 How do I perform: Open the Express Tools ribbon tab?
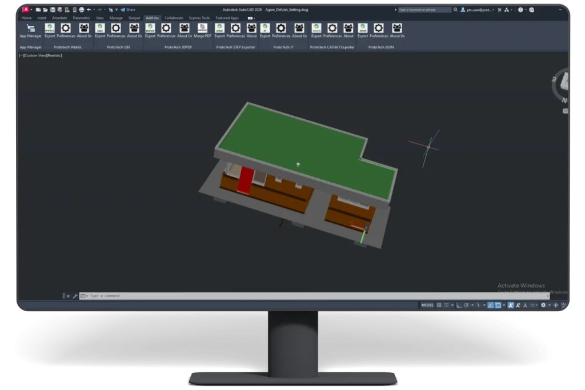tap(198, 18)
